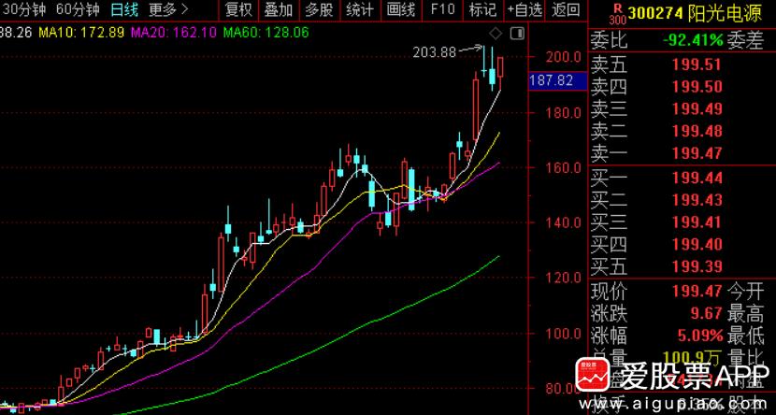Click stock code 300274
The image size is (776, 415).
[656, 14]
